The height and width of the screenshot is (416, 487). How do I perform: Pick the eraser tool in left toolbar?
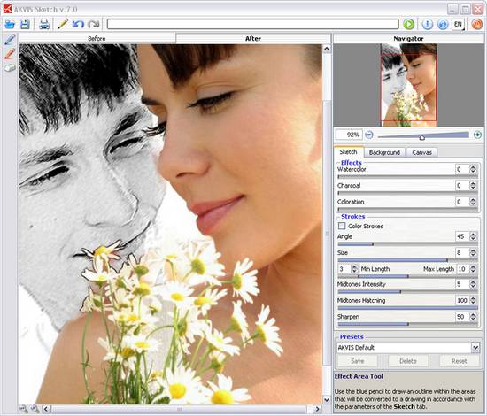pos(10,67)
